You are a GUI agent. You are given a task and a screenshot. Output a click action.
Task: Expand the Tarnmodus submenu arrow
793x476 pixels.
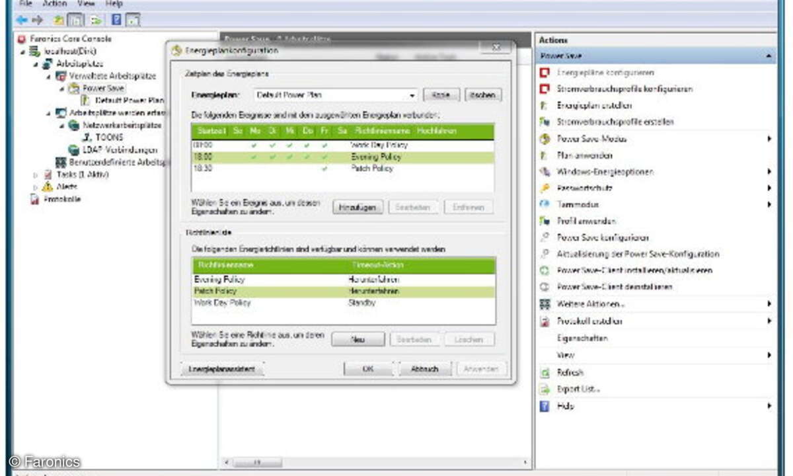pos(769,205)
